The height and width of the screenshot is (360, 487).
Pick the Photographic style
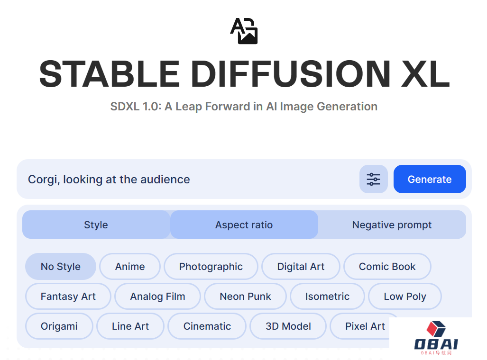tap(211, 267)
